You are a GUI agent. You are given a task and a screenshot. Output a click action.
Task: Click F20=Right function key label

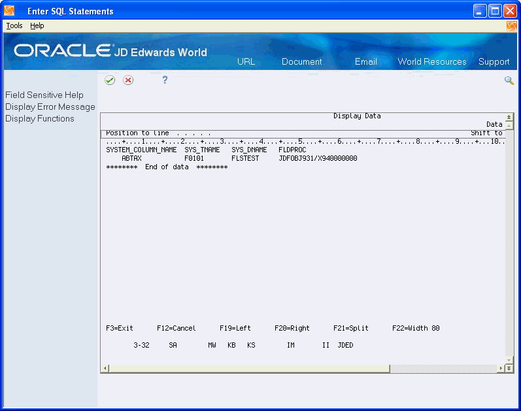click(x=292, y=328)
